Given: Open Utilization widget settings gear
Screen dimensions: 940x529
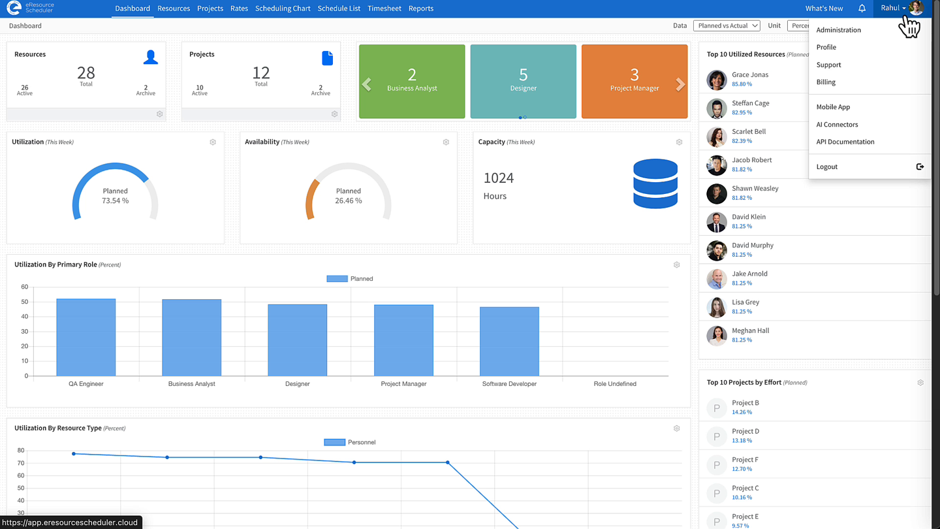Looking at the screenshot, I should pos(213,142).
